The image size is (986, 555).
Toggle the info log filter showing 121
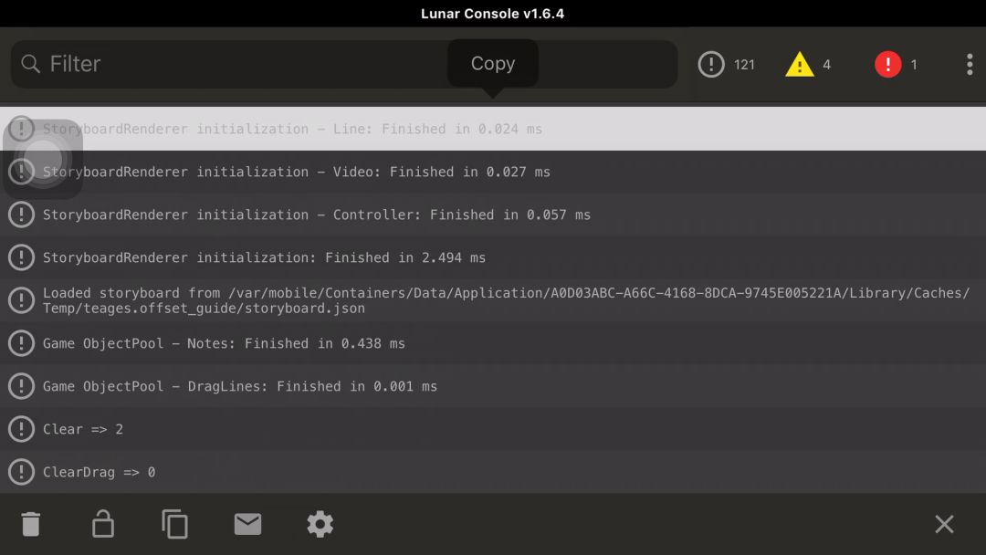point(727,64)
